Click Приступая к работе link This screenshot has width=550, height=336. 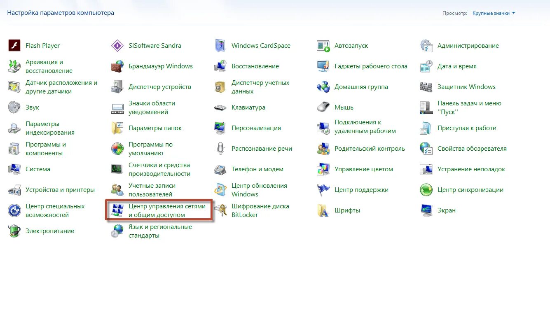(467, 128)
